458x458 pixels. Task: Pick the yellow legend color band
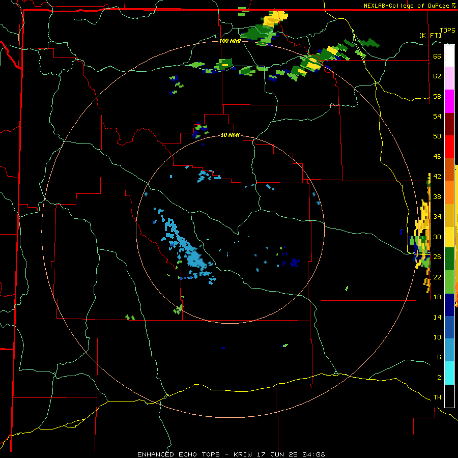pos(449,237)
